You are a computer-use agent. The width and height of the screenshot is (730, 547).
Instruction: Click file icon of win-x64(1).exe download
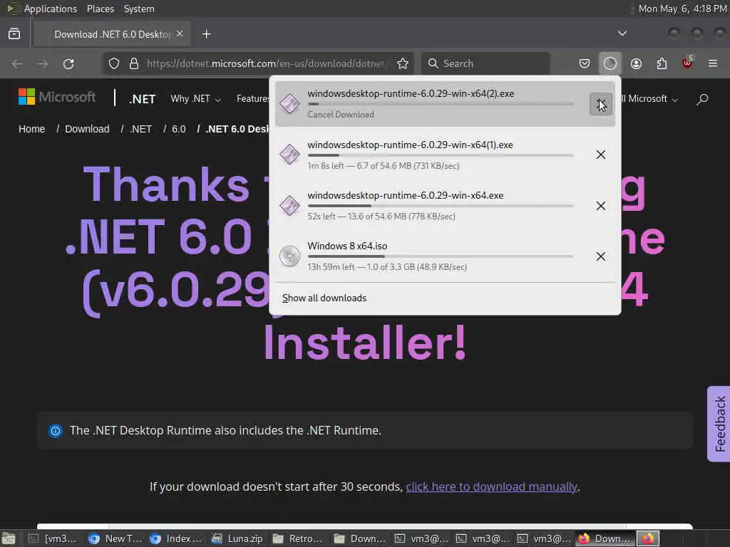pos(289,155)
